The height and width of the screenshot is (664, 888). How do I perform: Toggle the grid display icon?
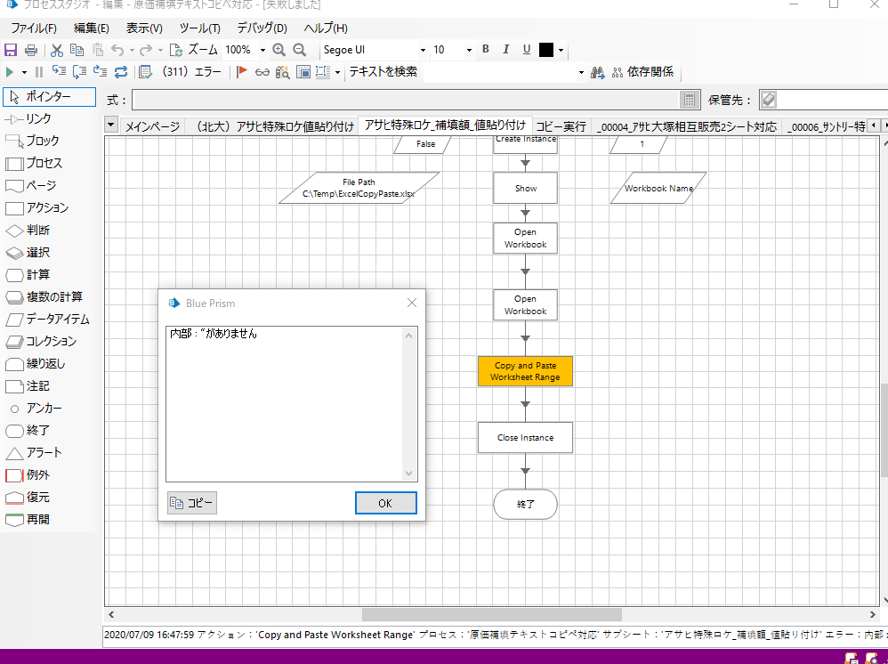323,72
